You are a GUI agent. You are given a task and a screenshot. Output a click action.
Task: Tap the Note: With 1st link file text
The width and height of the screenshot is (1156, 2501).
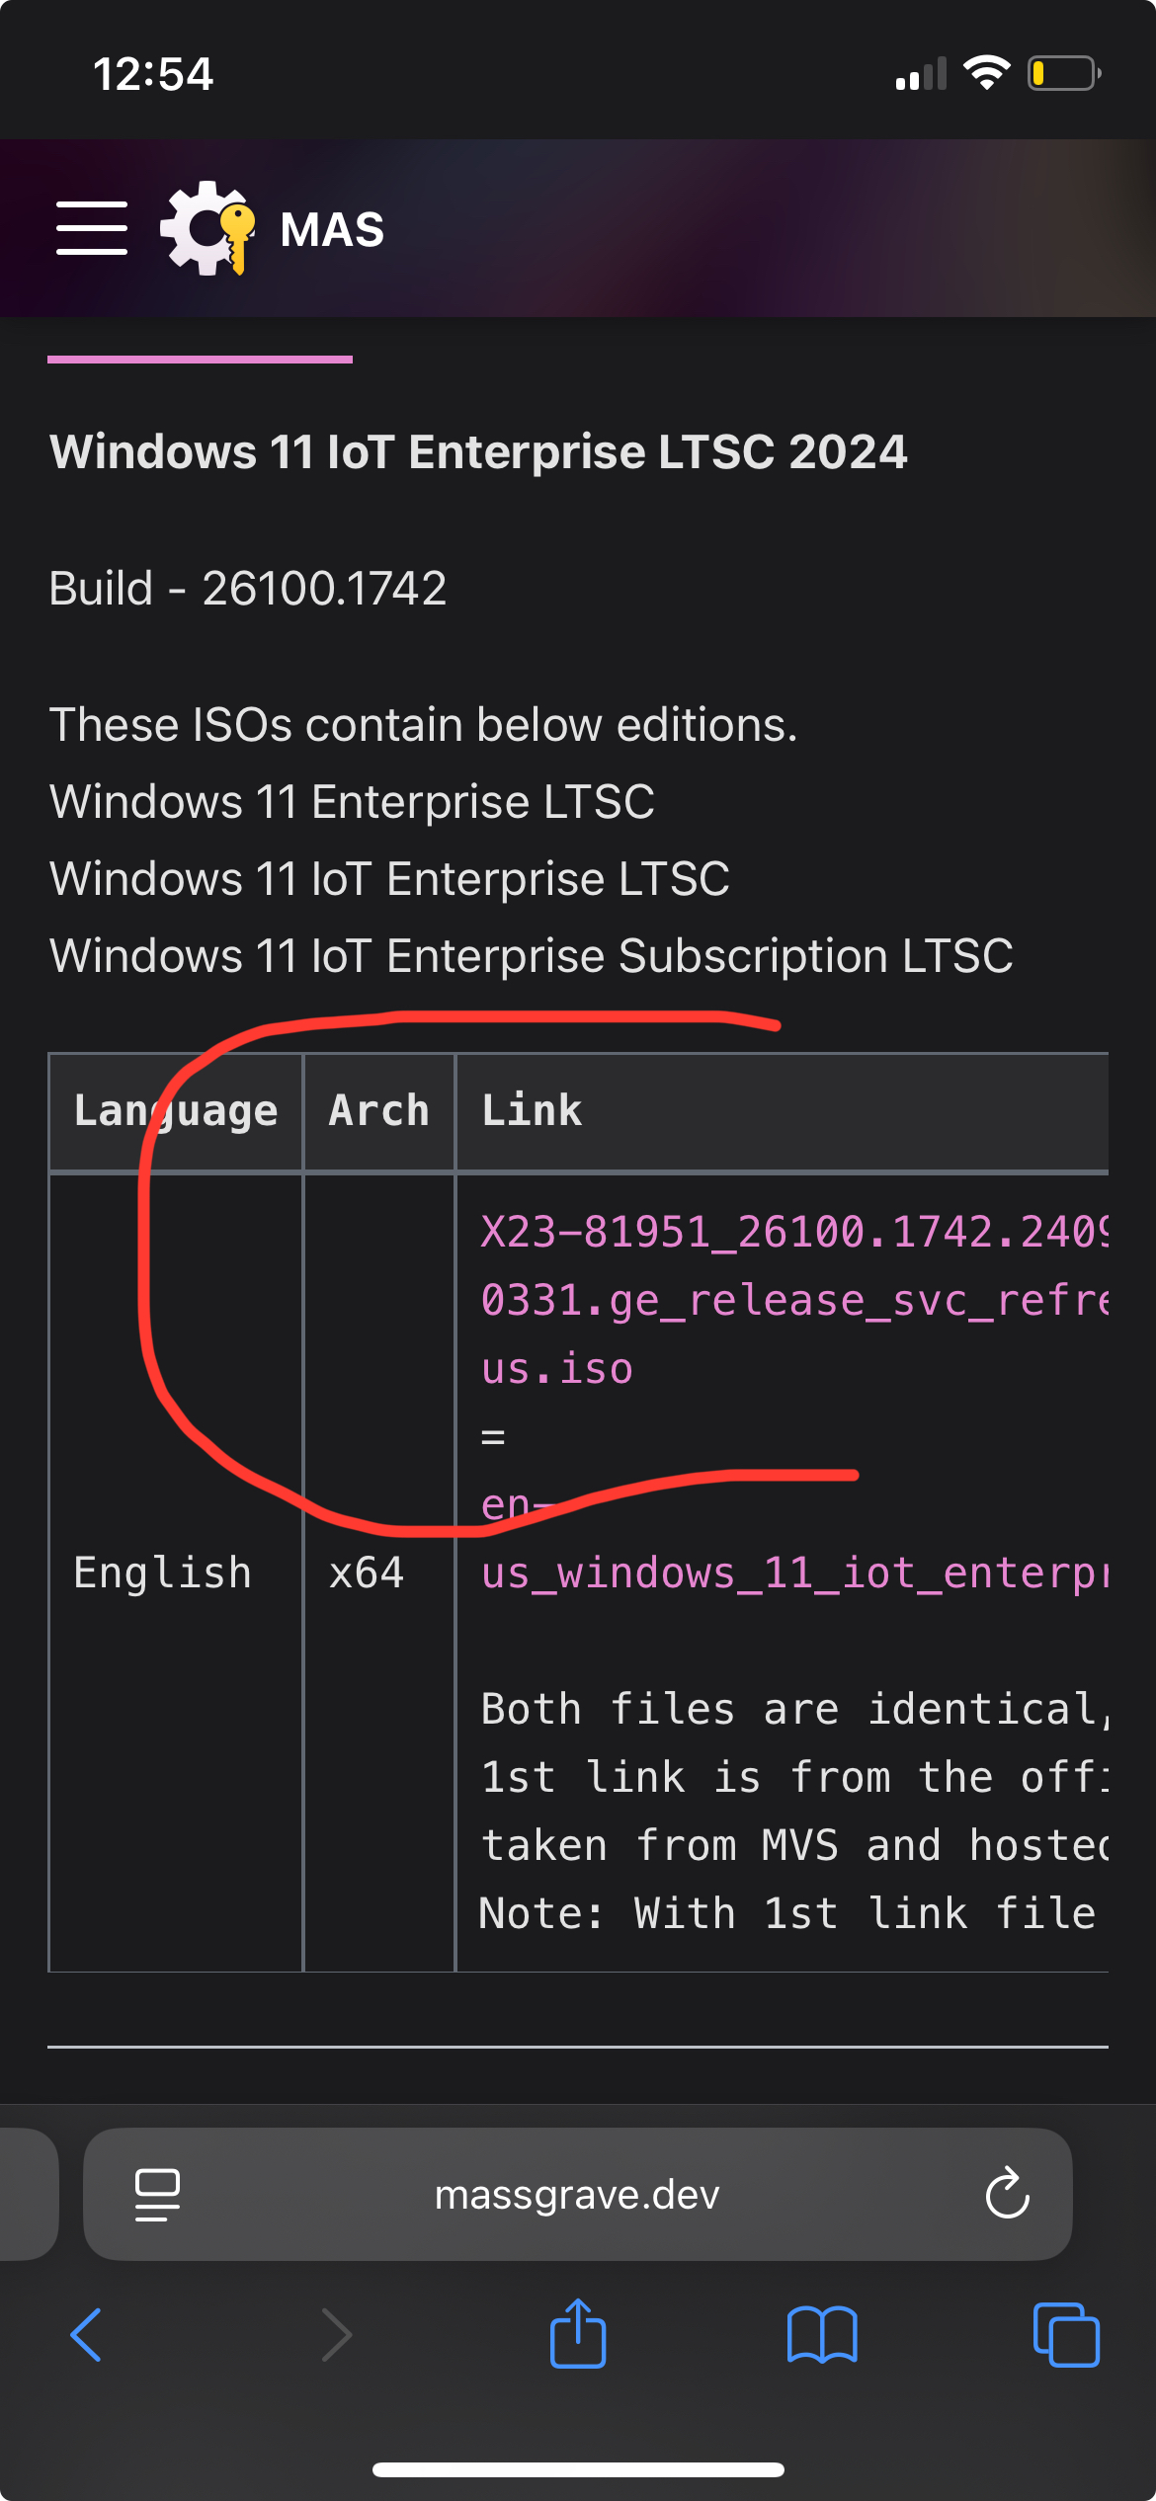point(787,1913)
